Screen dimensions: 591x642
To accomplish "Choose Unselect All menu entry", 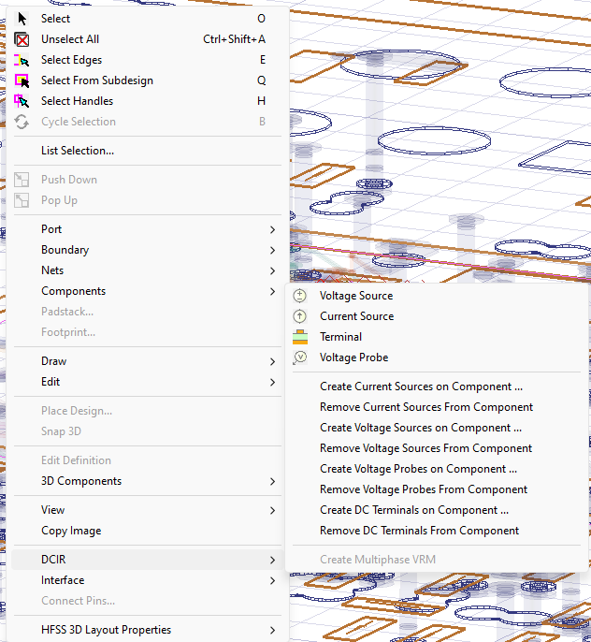I will click(x=147, y=39).
